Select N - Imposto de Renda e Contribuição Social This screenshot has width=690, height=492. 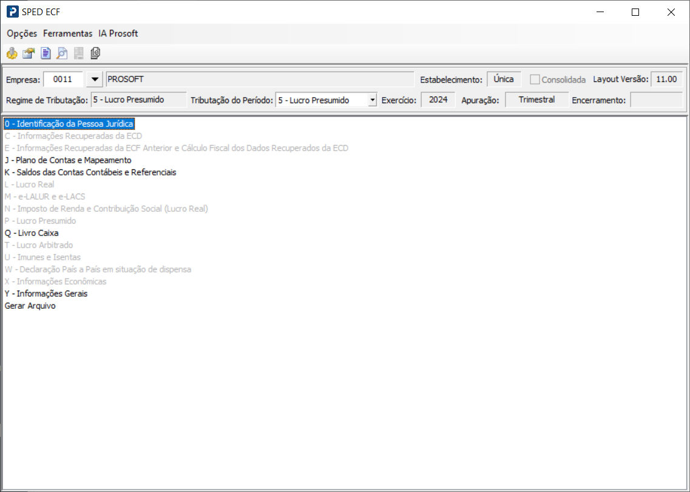tap(106, 209)
